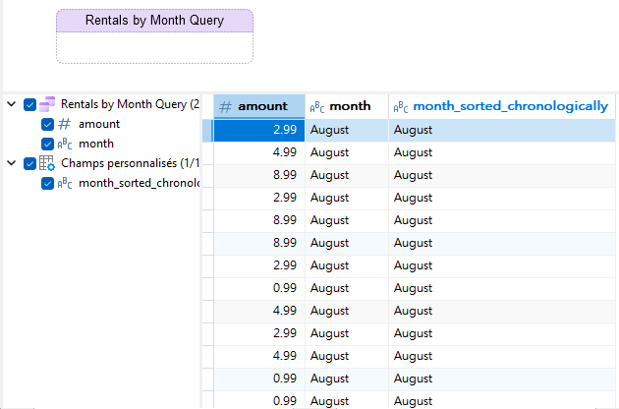Collapse the Champs personnalisés tree node
619x409 pixels.
(11, 163)
